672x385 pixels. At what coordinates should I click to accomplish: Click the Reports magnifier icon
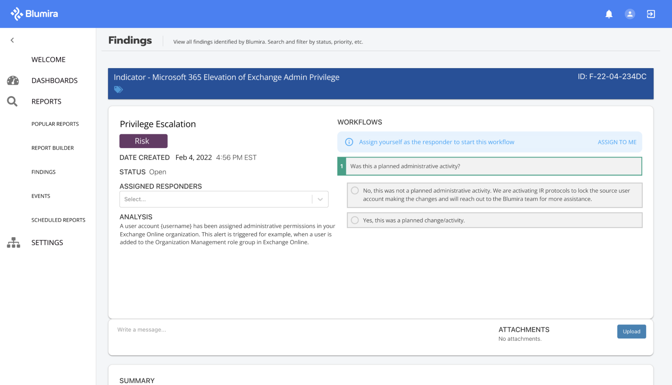point(12,101)
